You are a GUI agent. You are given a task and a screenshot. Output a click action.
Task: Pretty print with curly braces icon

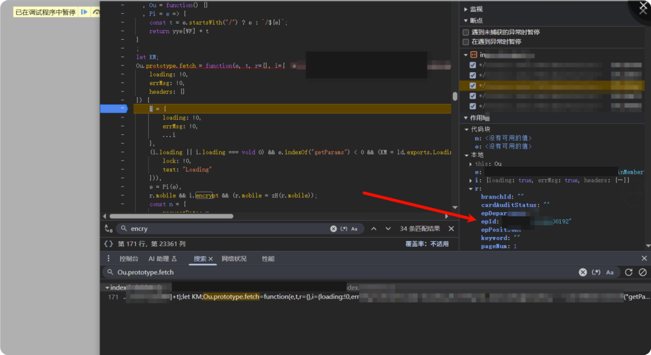coord(108,244)
